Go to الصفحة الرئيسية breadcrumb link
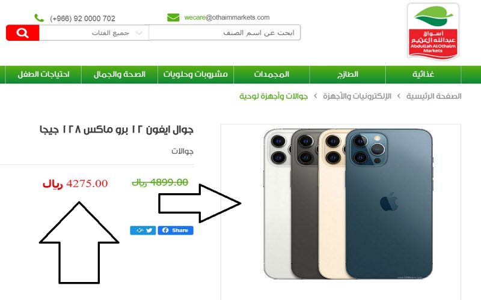 pyautogui.click(x=434, y=96)
